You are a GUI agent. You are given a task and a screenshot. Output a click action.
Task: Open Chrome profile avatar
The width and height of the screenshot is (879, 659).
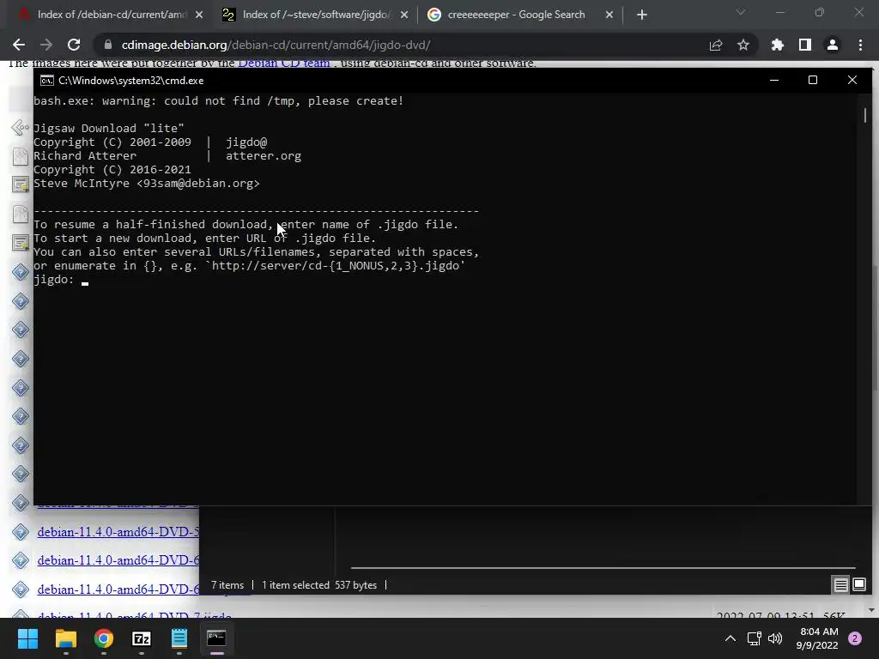(x=833, y=45)
